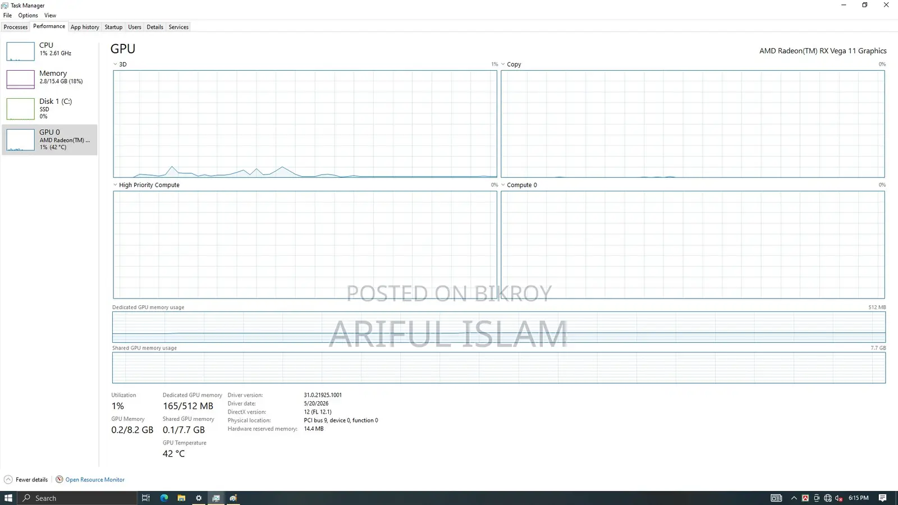The image size is (898, 505).
Task: Click the Meet Now camera tray icon
Action: pyautogui.click(x=817, y=498)
